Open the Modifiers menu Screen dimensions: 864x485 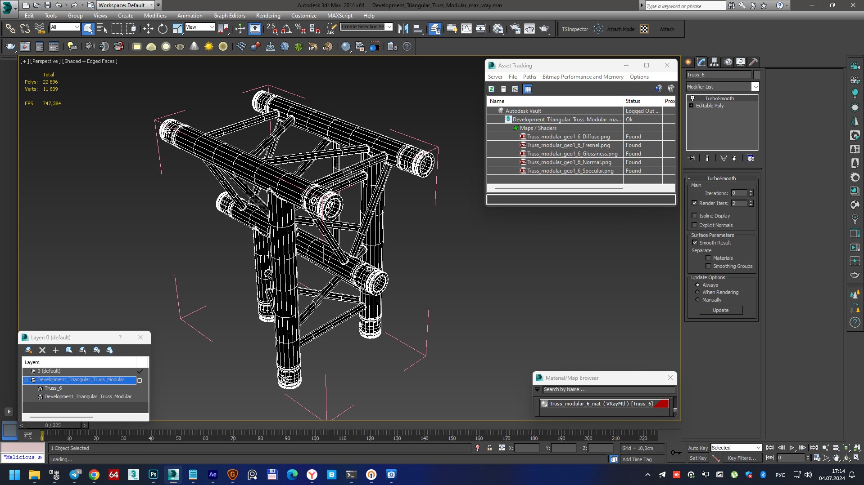click(x=155, y=15)
